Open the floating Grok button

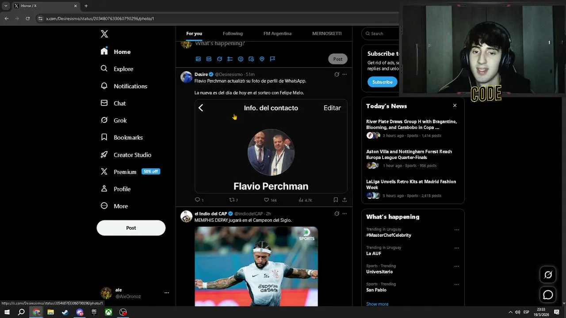[548, 275]
